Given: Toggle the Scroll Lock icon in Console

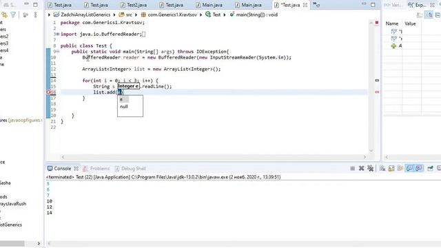Looking at the screenshot, I should (x=391, y=168).
